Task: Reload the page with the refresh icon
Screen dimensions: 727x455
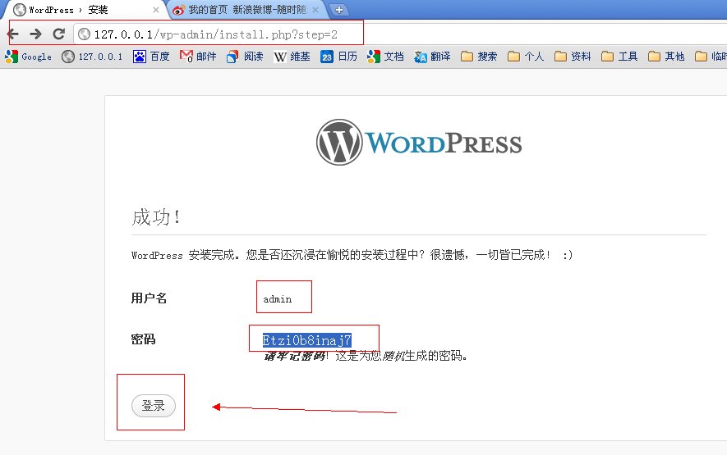Action: (x=59, y=34)
